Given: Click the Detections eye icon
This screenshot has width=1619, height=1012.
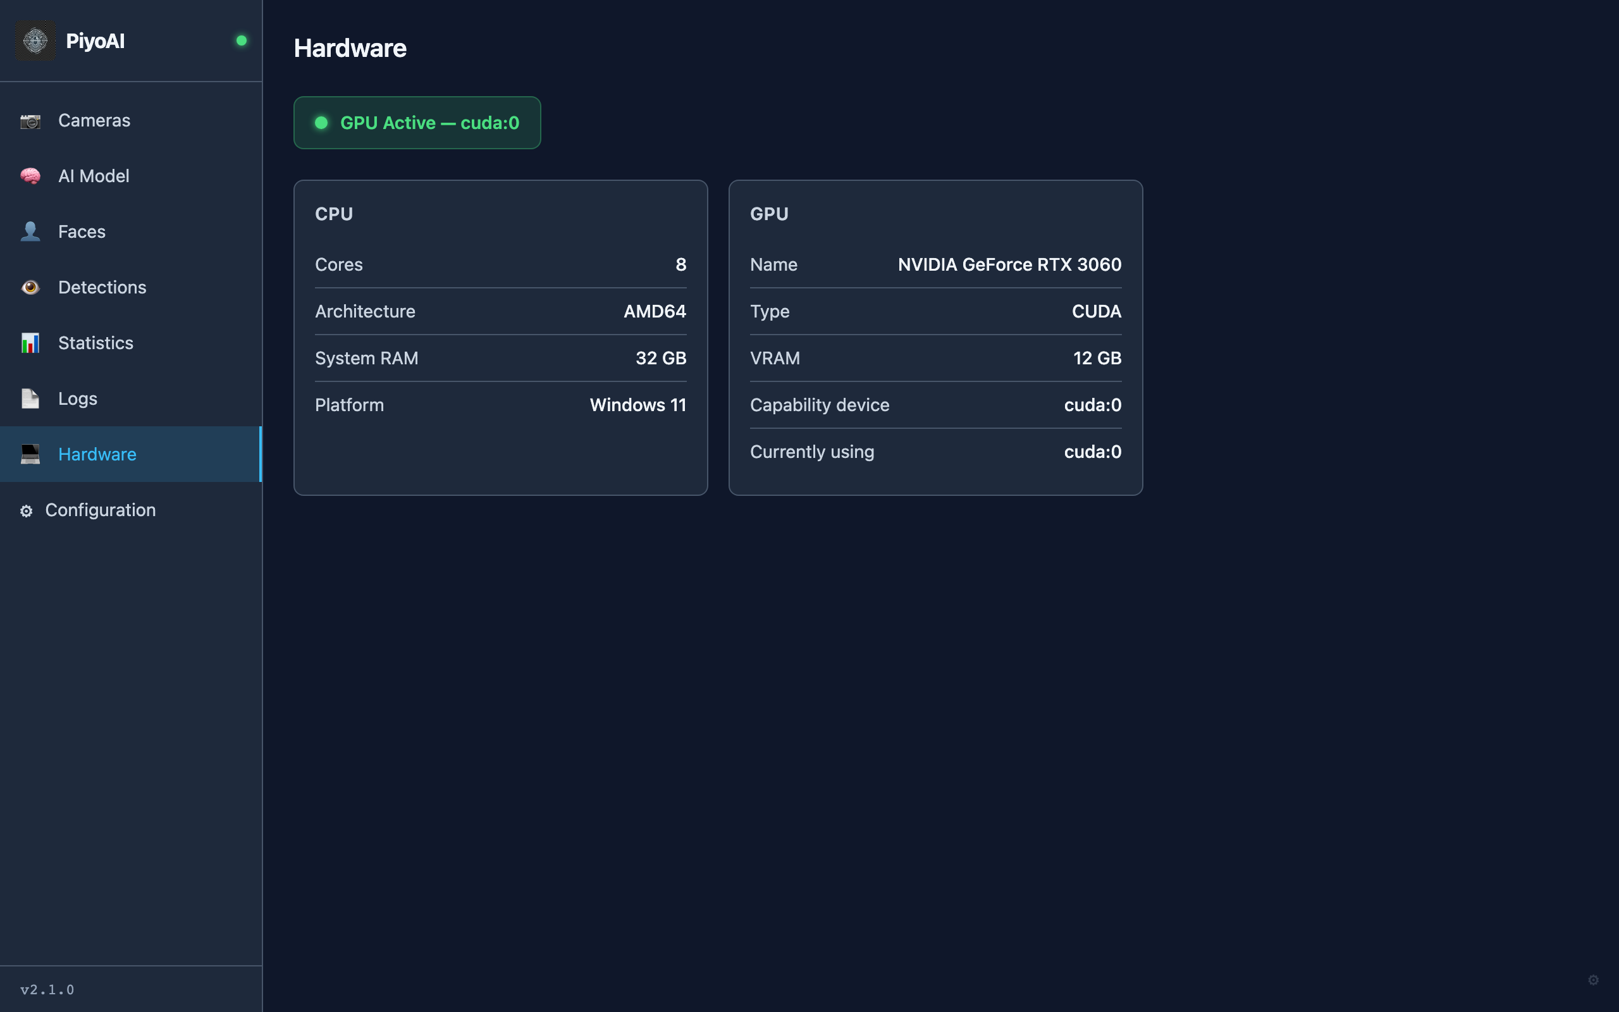Looking at the screenshot, I should click(x=30, y=287).
